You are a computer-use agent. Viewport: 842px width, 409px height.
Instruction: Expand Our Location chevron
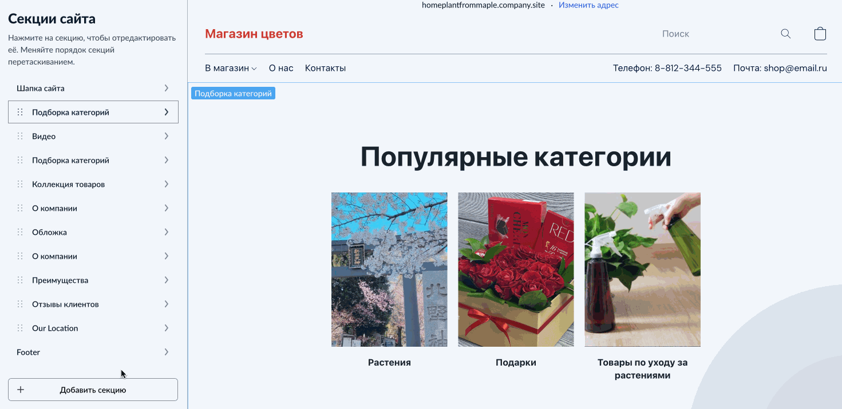(167, 328)
